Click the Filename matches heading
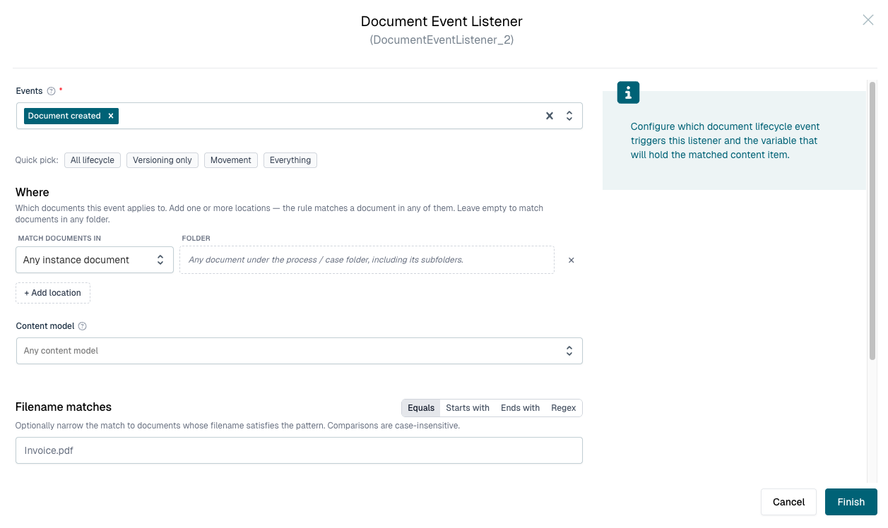The image size is (888, 528). point(64,407)
